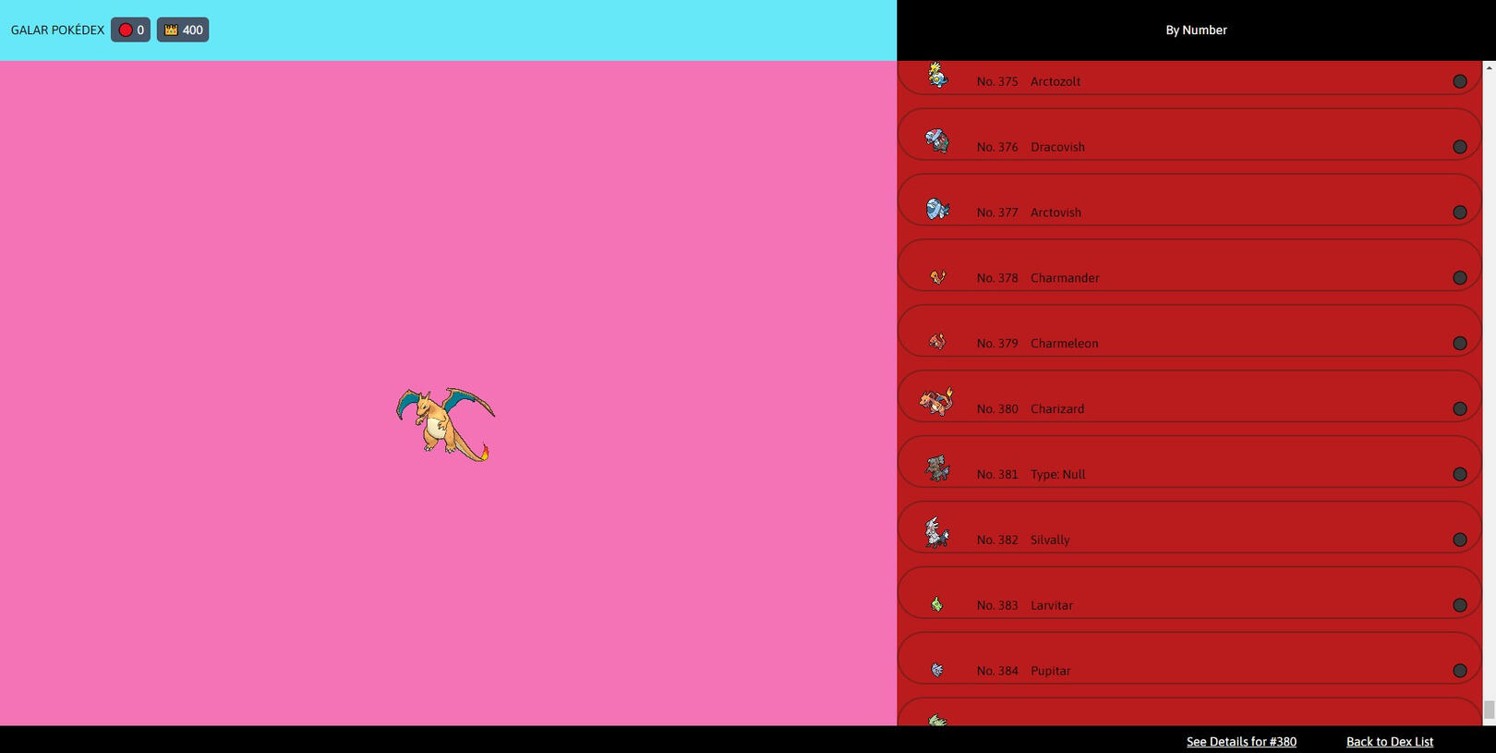
Task: Go Back to Dex List
Action: [x=1389, y=741]
